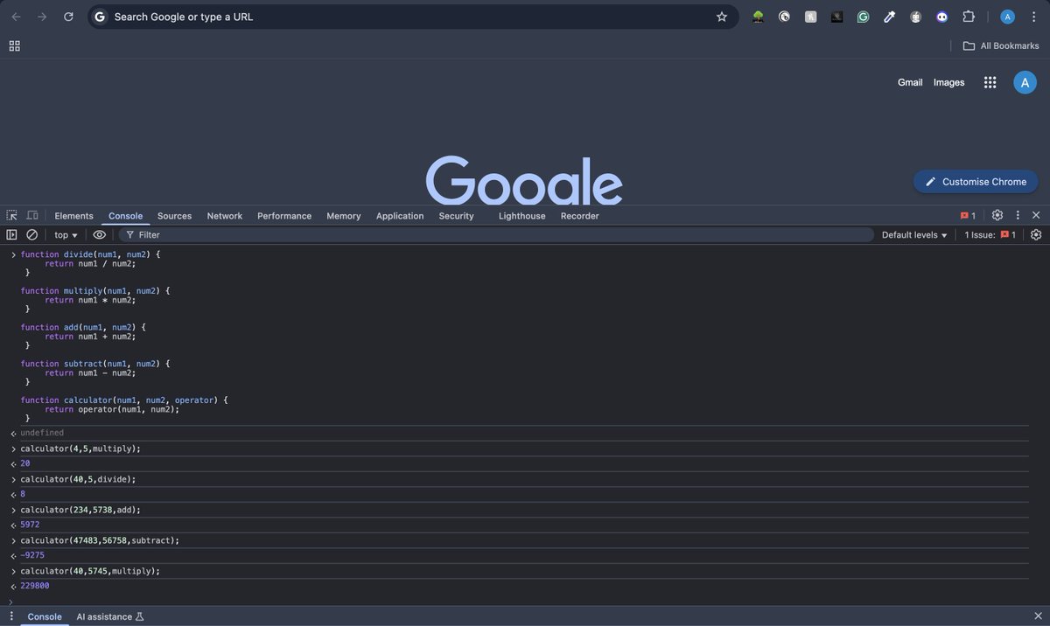Click the Images link
The width and height of the screenshot is (1050, 626).
coord(948,82)
